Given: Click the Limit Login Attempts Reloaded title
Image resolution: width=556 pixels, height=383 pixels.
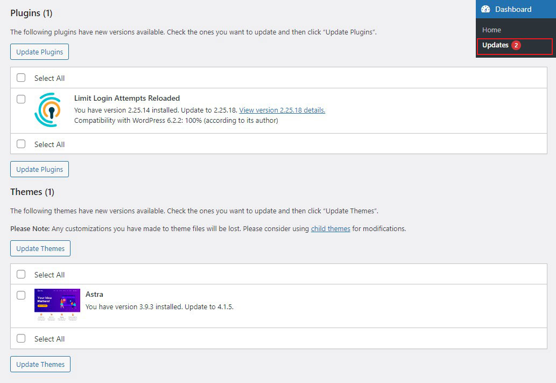Looking at the screenshot, I should coord(127,98).
